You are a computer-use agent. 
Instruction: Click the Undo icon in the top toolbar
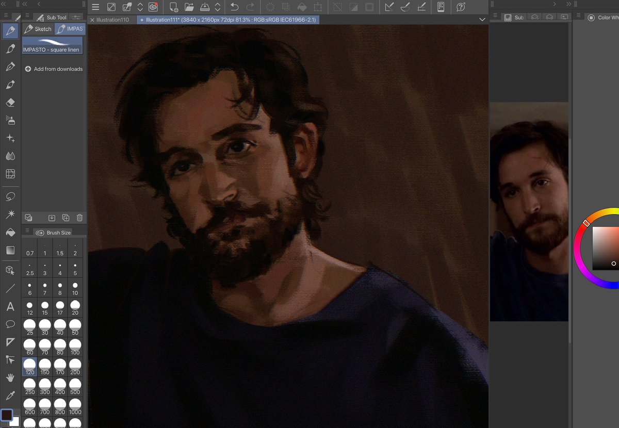point(236,7)
